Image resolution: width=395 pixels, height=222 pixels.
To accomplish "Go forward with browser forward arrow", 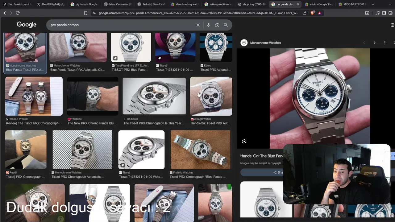I will [x=11, y=13].
